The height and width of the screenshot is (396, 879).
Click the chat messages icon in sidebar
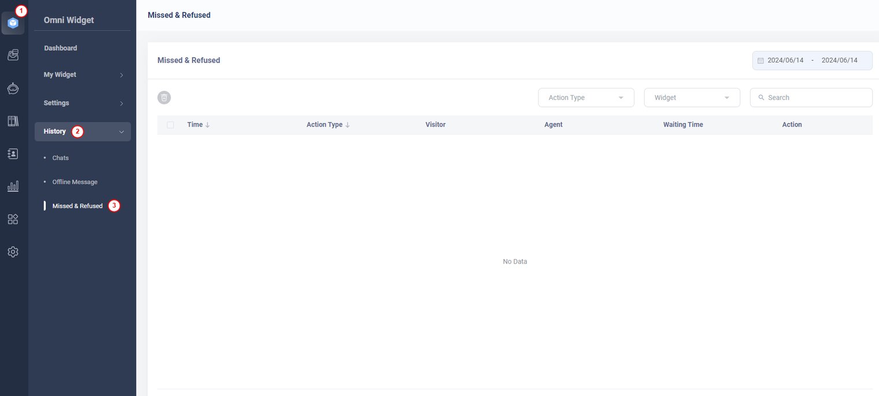(x=13, y=55)
